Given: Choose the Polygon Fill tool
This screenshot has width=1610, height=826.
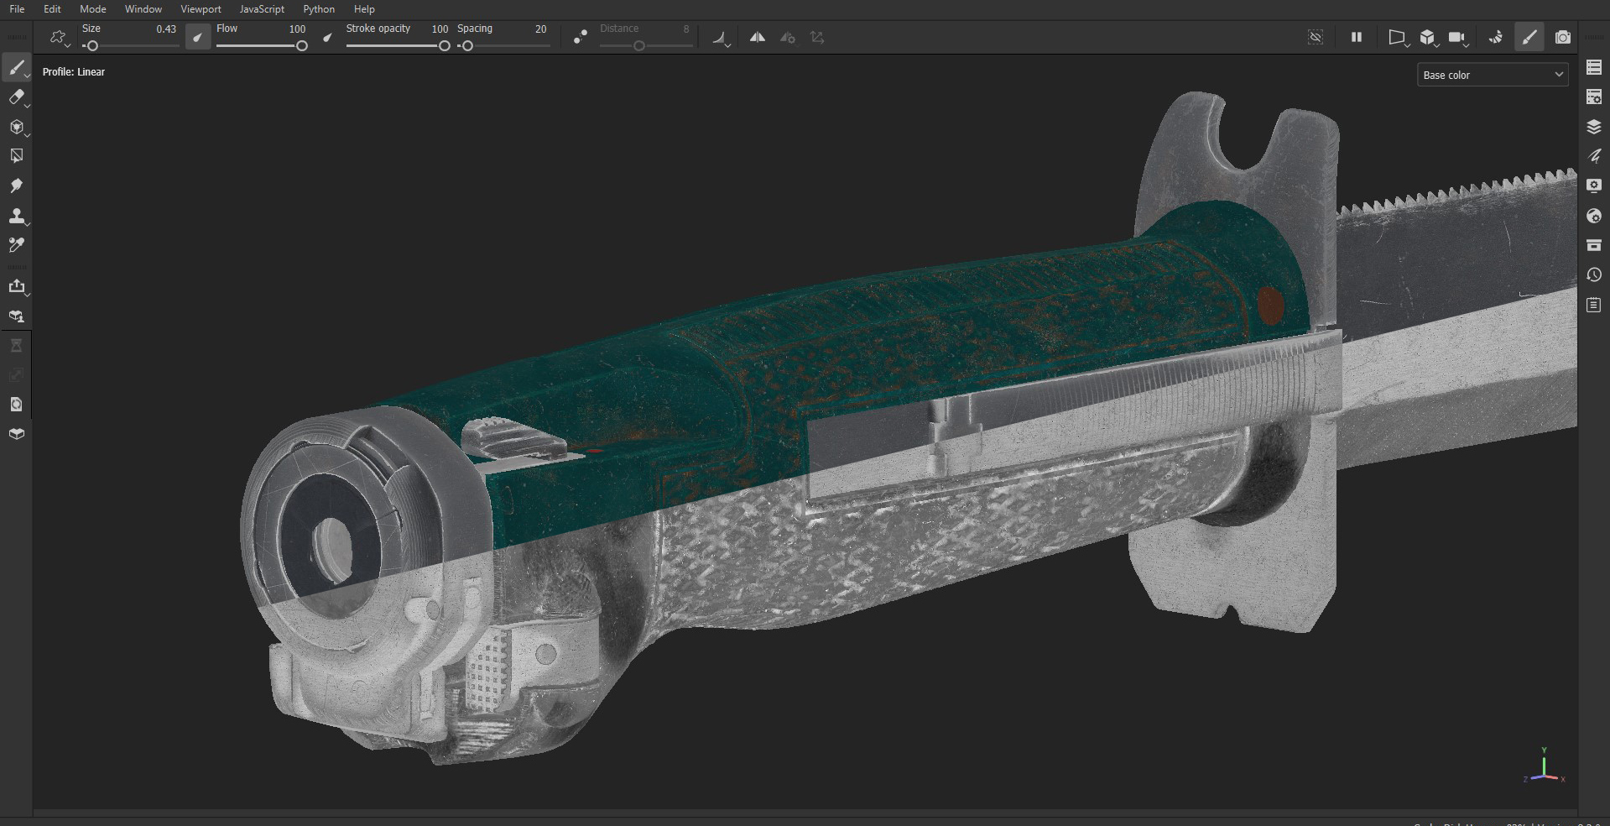Looking at the screenshot, I should click(x=17, y=155).
